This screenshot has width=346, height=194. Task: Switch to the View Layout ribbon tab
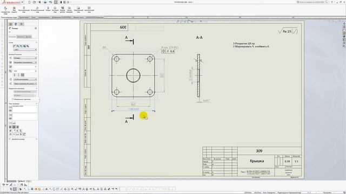9,17
